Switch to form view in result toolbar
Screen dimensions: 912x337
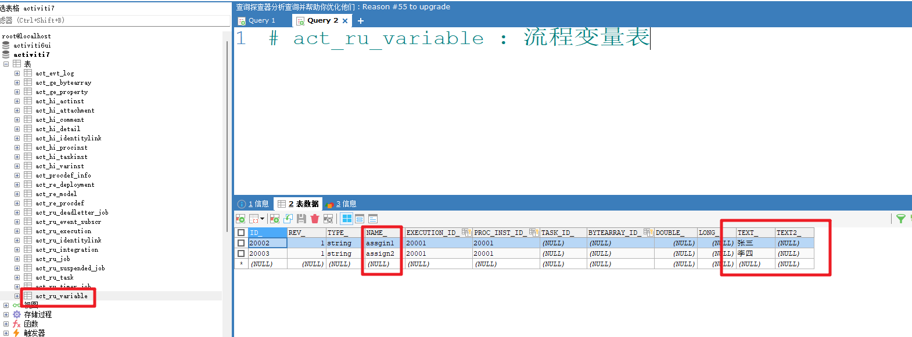360,219
